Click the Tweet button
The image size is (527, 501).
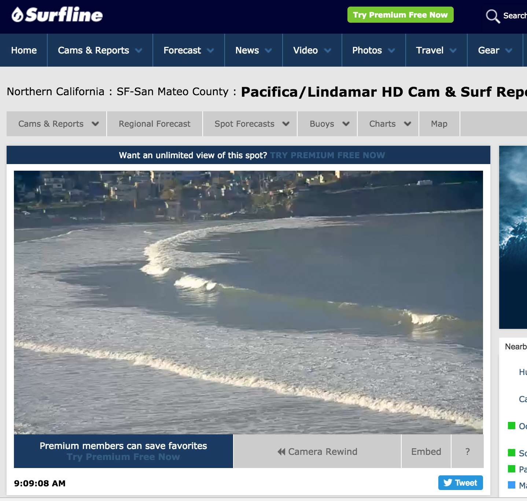point(460,483)
